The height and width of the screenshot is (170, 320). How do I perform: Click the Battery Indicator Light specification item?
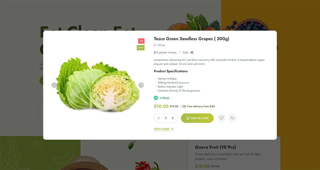coord(170,87)
